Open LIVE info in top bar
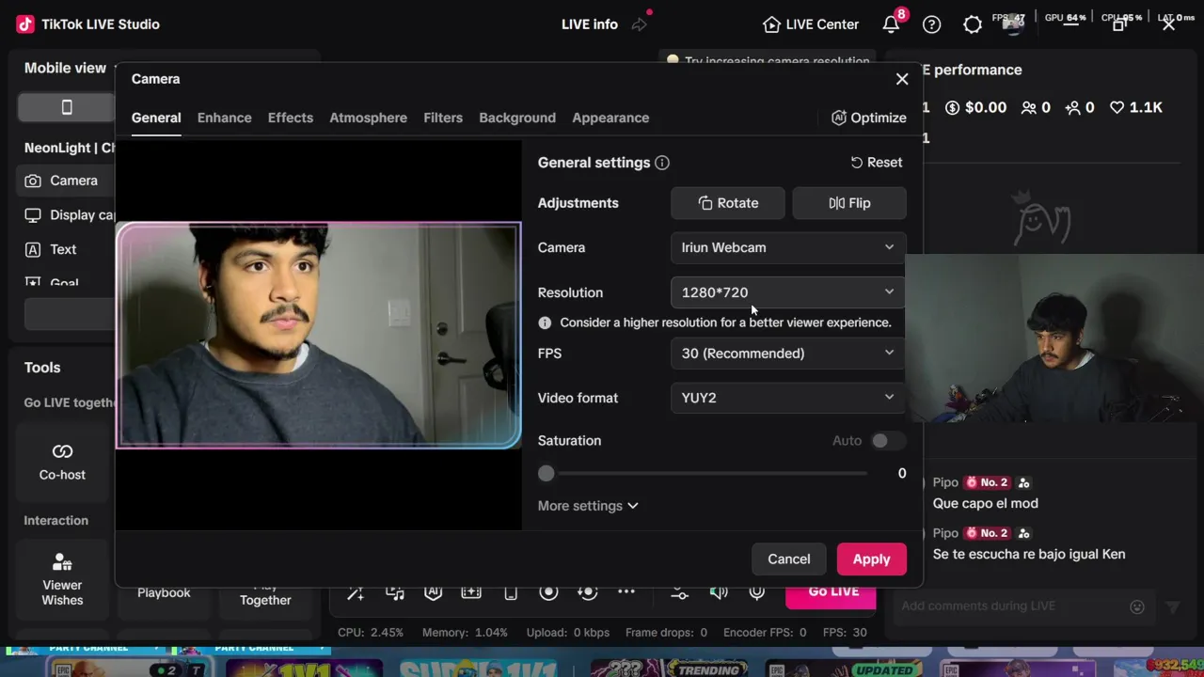The width and height of the screenshot is (1204, 677). 590,24
